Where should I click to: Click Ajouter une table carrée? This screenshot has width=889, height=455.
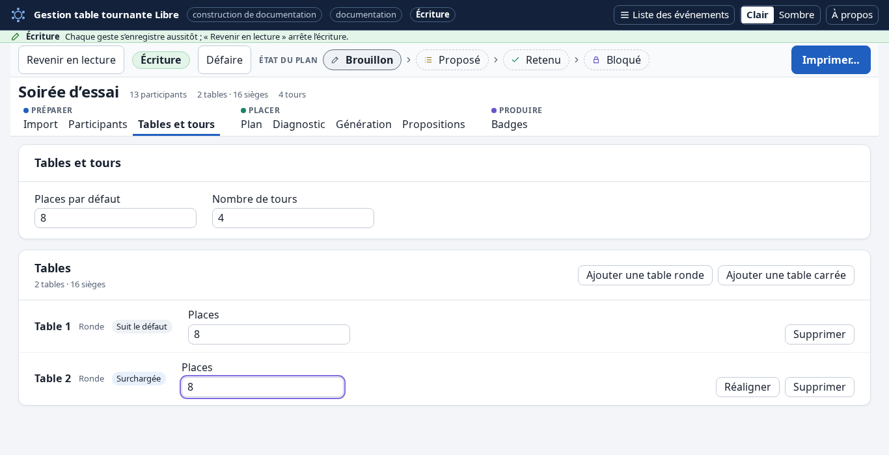click(786, 275)
